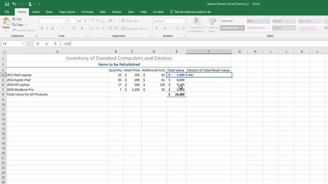
Task: Click Top Align icon
Action: 92,20
